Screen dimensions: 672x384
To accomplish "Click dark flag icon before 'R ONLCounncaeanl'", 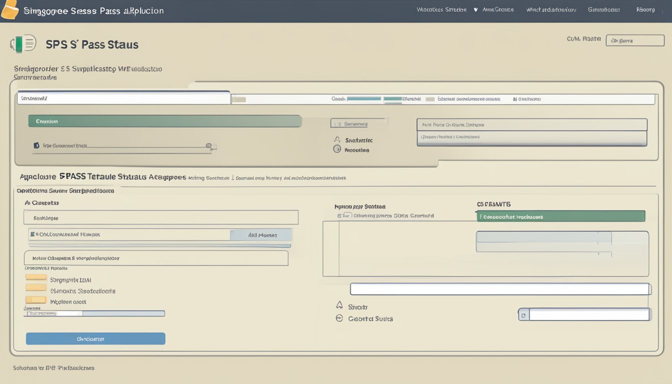I will point(32,234).
